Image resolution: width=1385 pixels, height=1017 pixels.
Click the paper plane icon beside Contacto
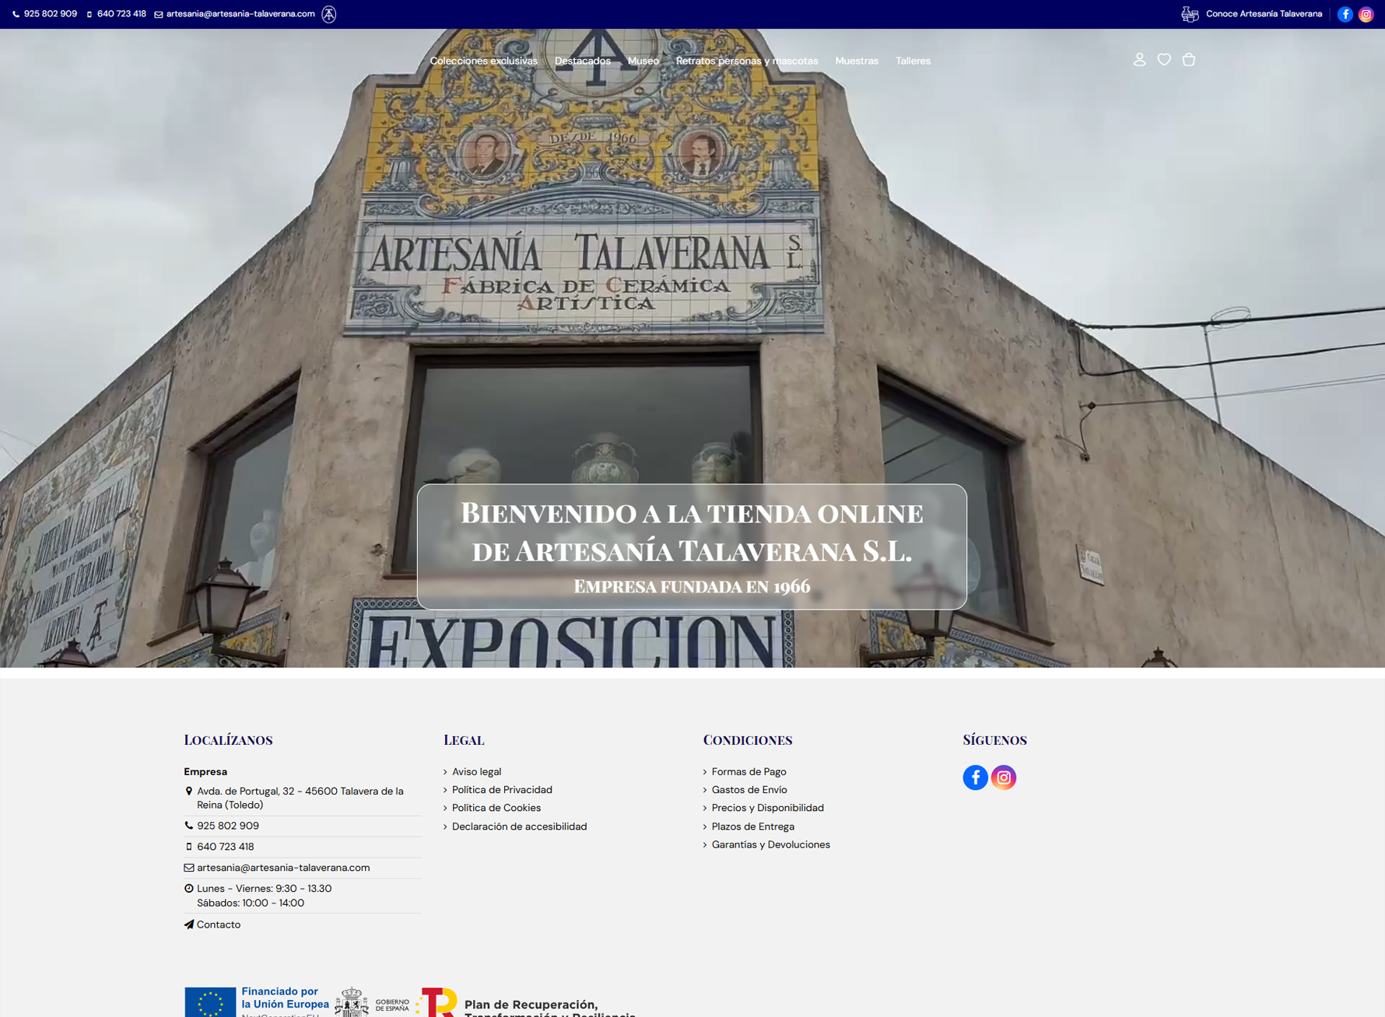coord(188,924)
